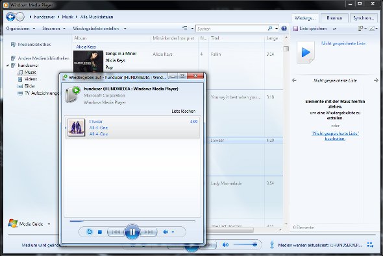Viewport: 383px width, 256px height.
Task: Click Musik in the breadcrumb
Action: click(68, 17)
